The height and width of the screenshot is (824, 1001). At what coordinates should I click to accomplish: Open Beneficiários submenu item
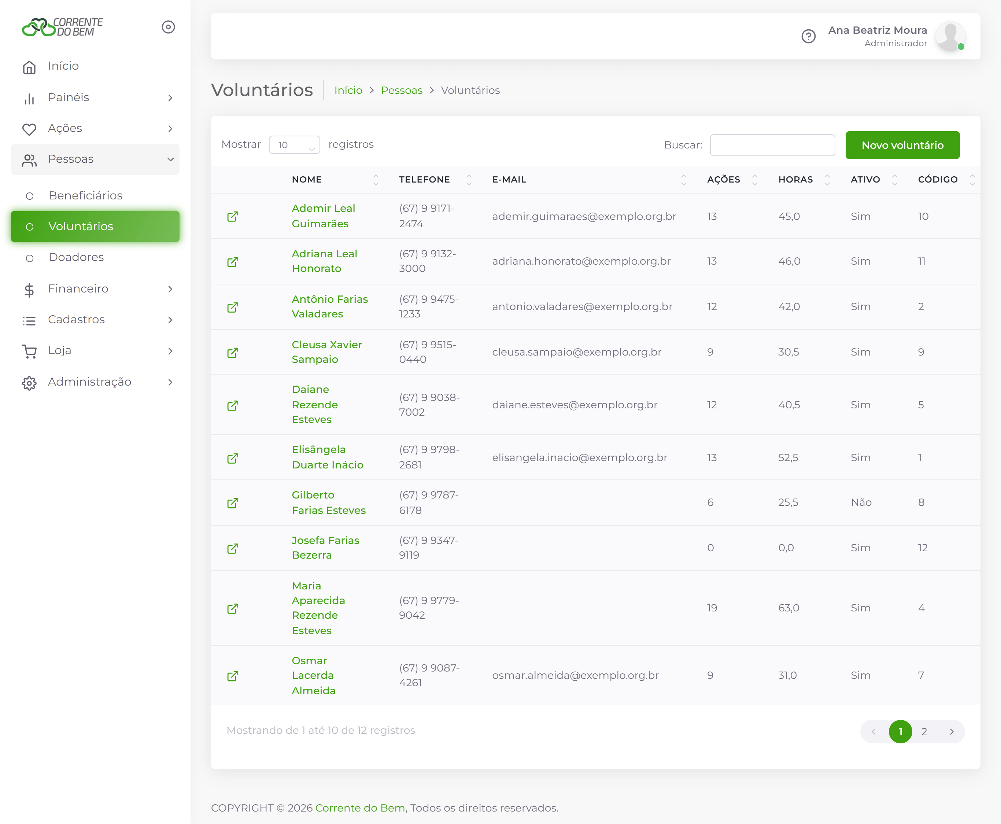(95, 196)
